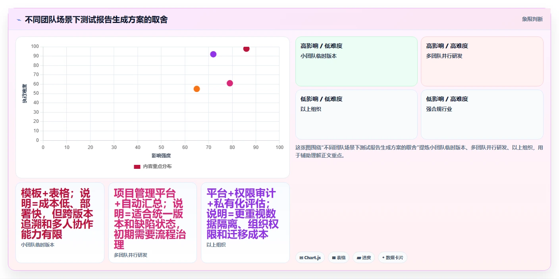This screenshot has height=279, width=559.
Task: Click the lightning bolt icon beside the title
Action: [19, 20]
